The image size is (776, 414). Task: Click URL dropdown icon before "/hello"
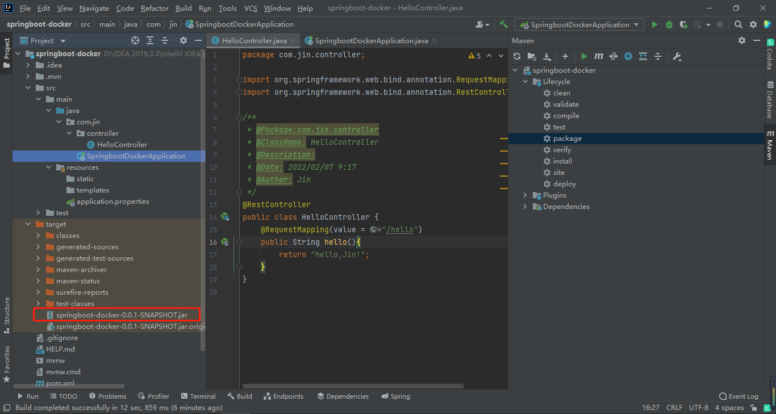coord(376,229)
